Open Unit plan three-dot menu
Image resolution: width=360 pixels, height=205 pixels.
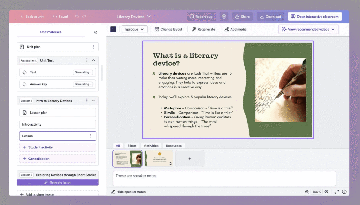pos(94,47)
